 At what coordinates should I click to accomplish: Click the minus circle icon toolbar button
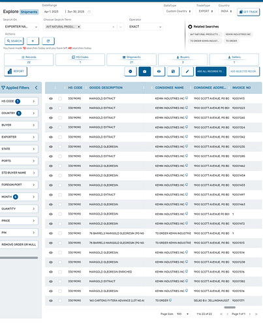(x=131, y=72)
